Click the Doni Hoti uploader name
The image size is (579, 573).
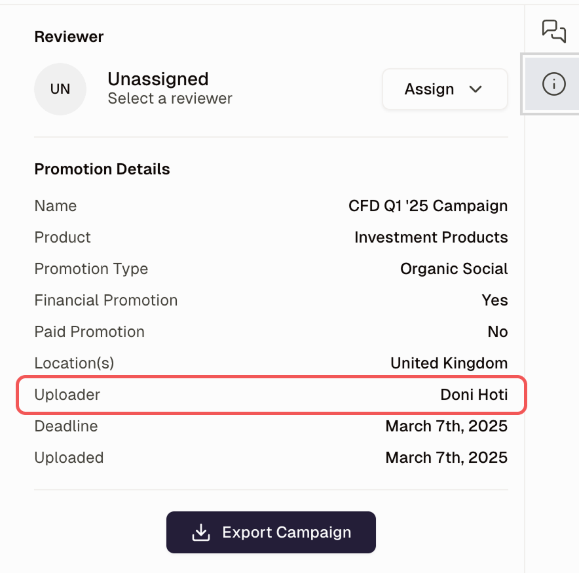(474, 395)
